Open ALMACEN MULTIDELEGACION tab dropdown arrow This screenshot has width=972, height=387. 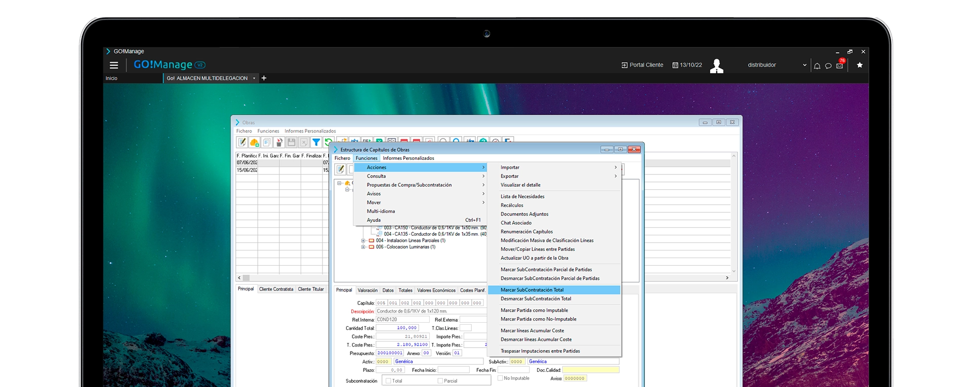click(x=254, y=78)
